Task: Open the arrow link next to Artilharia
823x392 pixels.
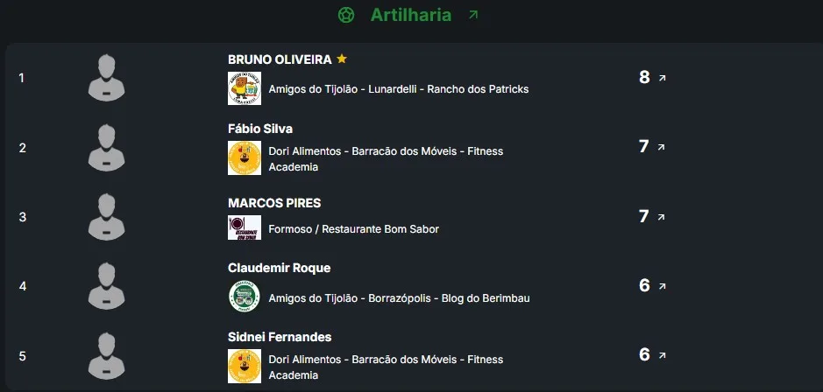Action: [473, 15]
